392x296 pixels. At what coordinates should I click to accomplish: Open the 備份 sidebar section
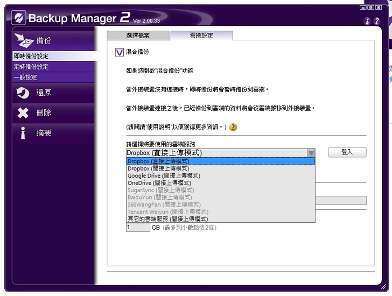[x=53, y=40]
